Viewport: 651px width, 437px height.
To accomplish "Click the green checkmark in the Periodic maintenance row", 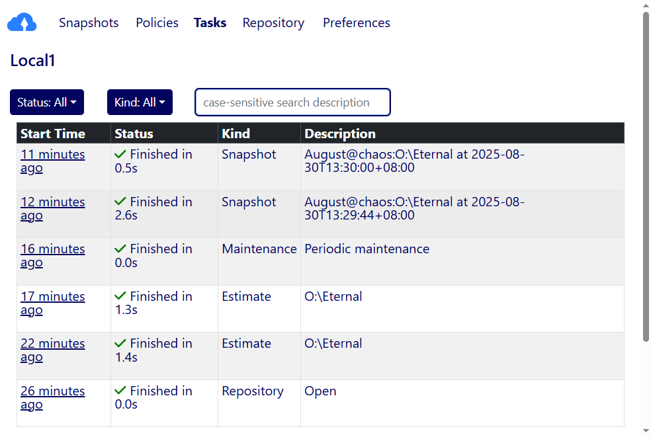I will point(120,249).
